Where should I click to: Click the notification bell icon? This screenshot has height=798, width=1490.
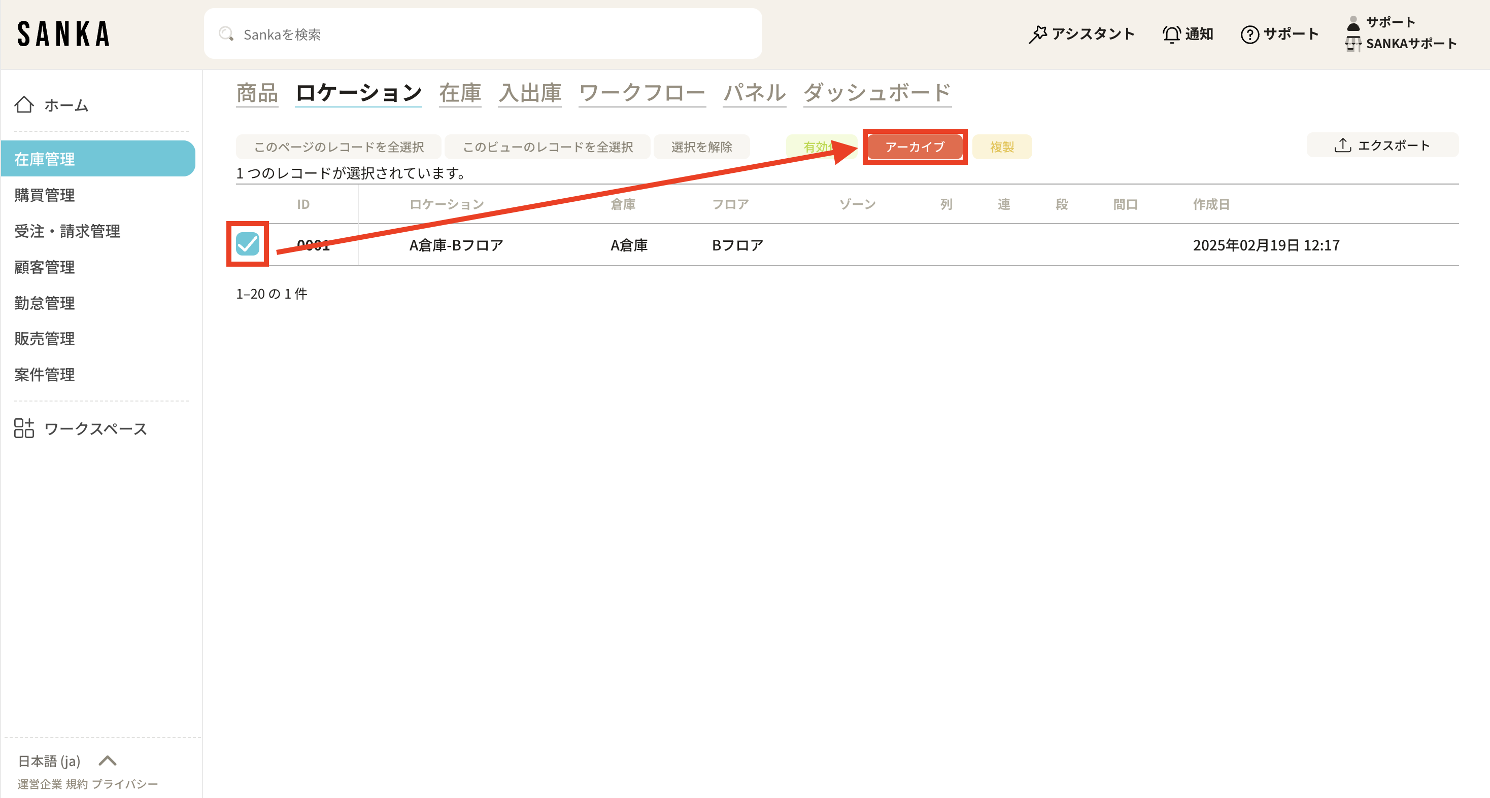(1171, 34)
